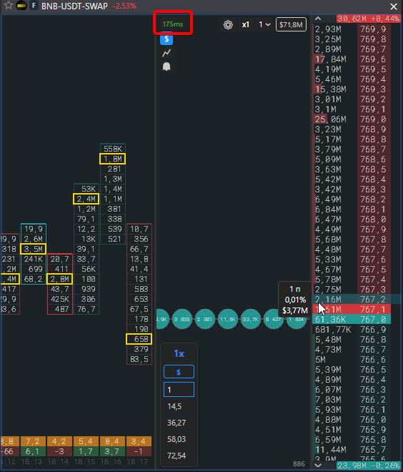Click the 18:13 time label
The width and height of the screenshot is (403, 472).
pos(31,462)
